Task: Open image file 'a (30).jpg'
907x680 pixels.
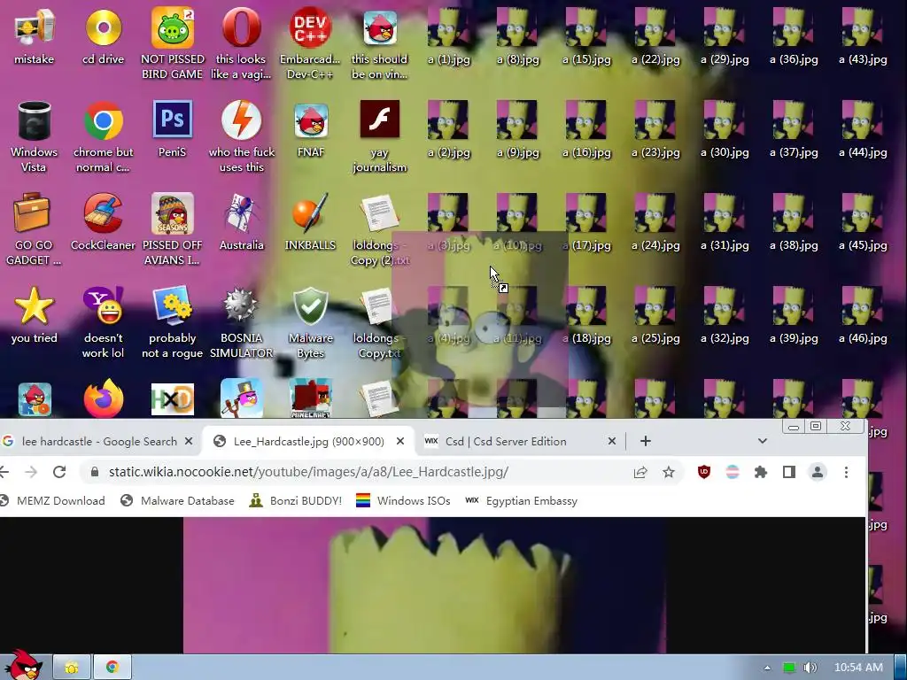Action: [725, 129]
